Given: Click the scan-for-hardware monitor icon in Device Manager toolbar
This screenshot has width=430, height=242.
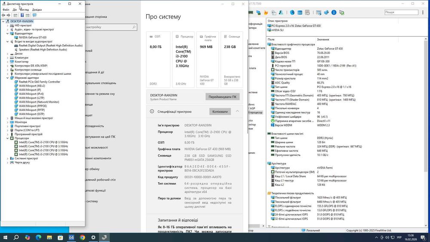Looking at the screenshot, I should tap(34, 15).
